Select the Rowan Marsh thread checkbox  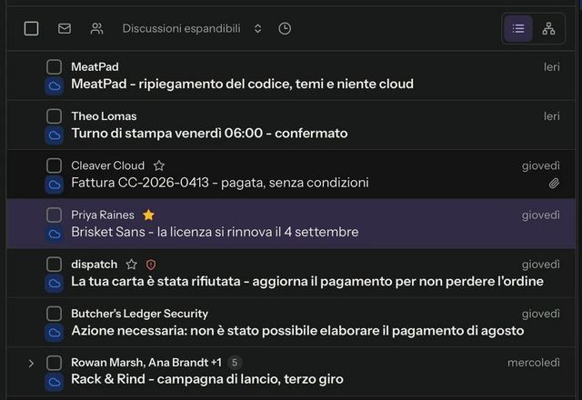pos(55,363)
